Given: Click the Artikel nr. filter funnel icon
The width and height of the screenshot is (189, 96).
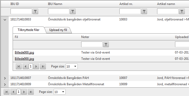Looking at the screenshot, I should point(144,11).
